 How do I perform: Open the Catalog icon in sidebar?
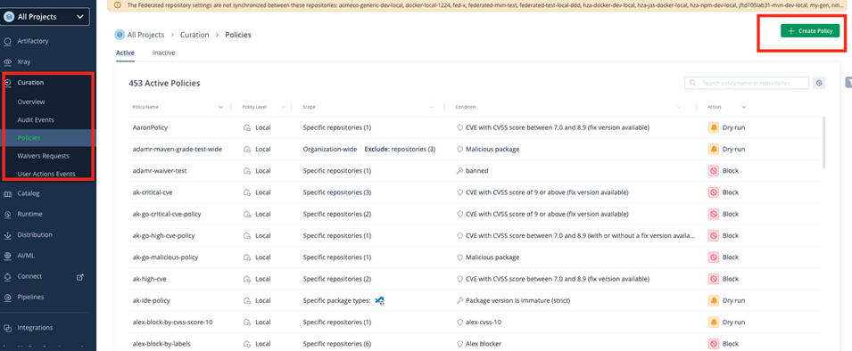[8, 193]
